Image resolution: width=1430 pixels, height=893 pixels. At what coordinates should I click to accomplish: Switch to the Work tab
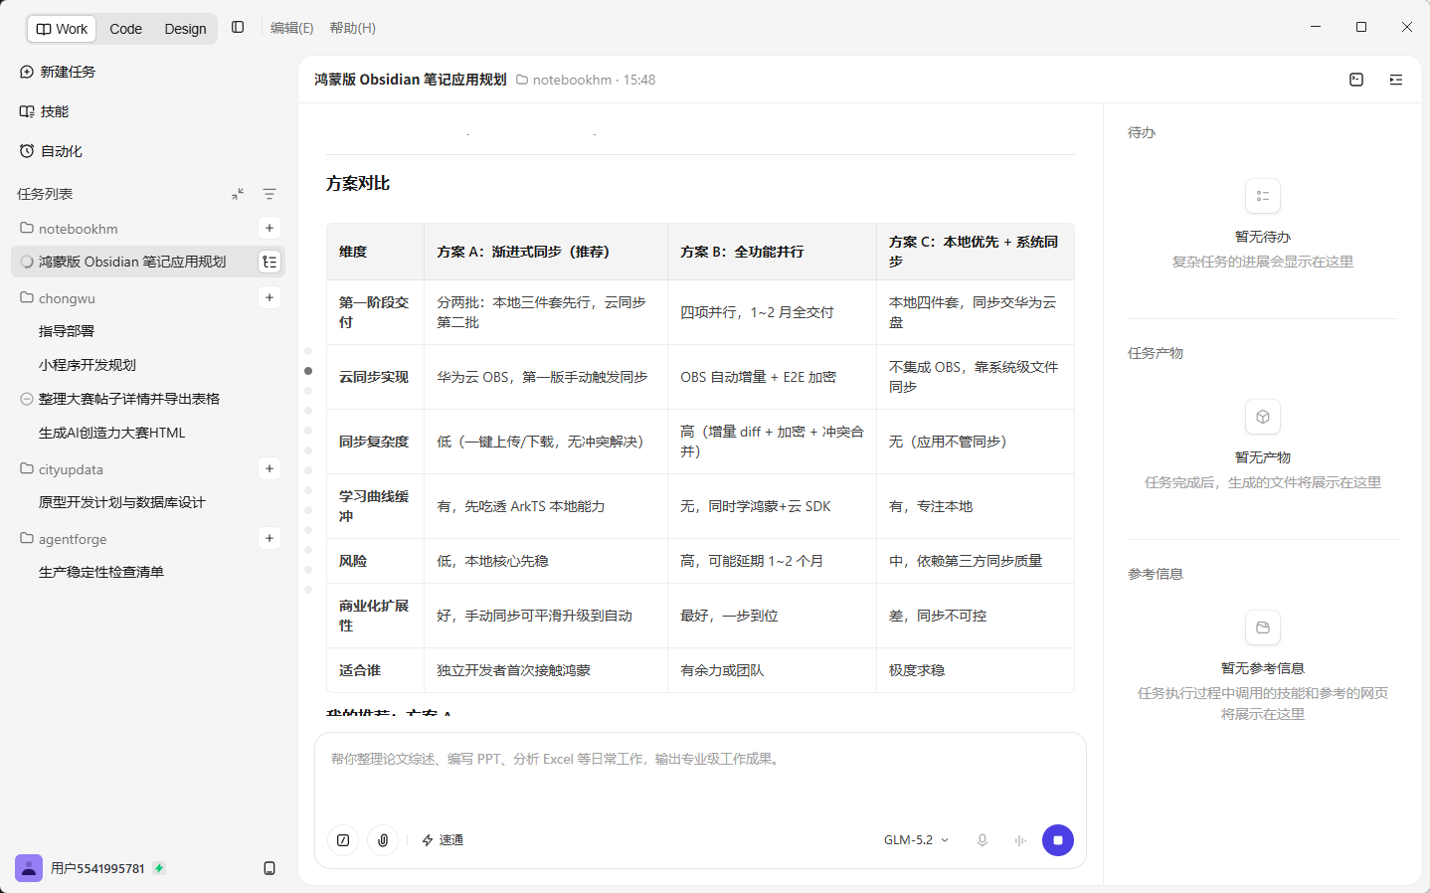(62, 29)
